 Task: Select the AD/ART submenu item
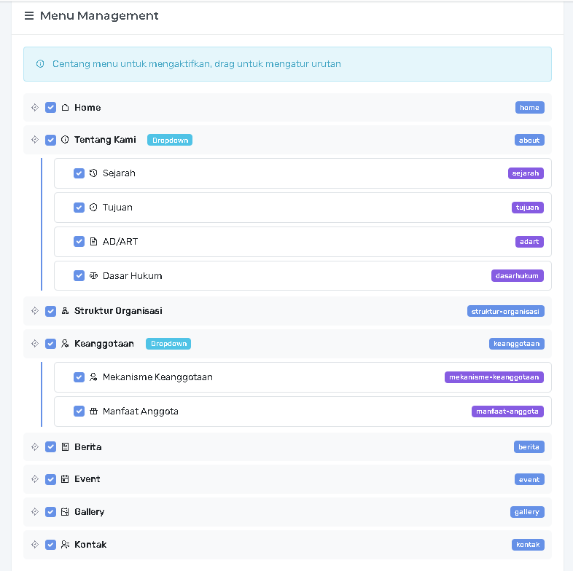[x=120, y=242]
